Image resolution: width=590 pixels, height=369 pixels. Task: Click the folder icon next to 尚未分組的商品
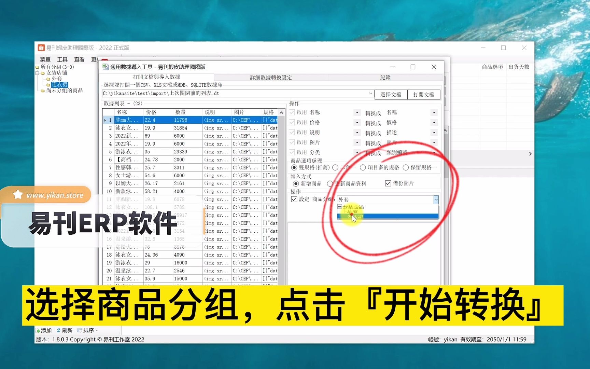[43, 91]
